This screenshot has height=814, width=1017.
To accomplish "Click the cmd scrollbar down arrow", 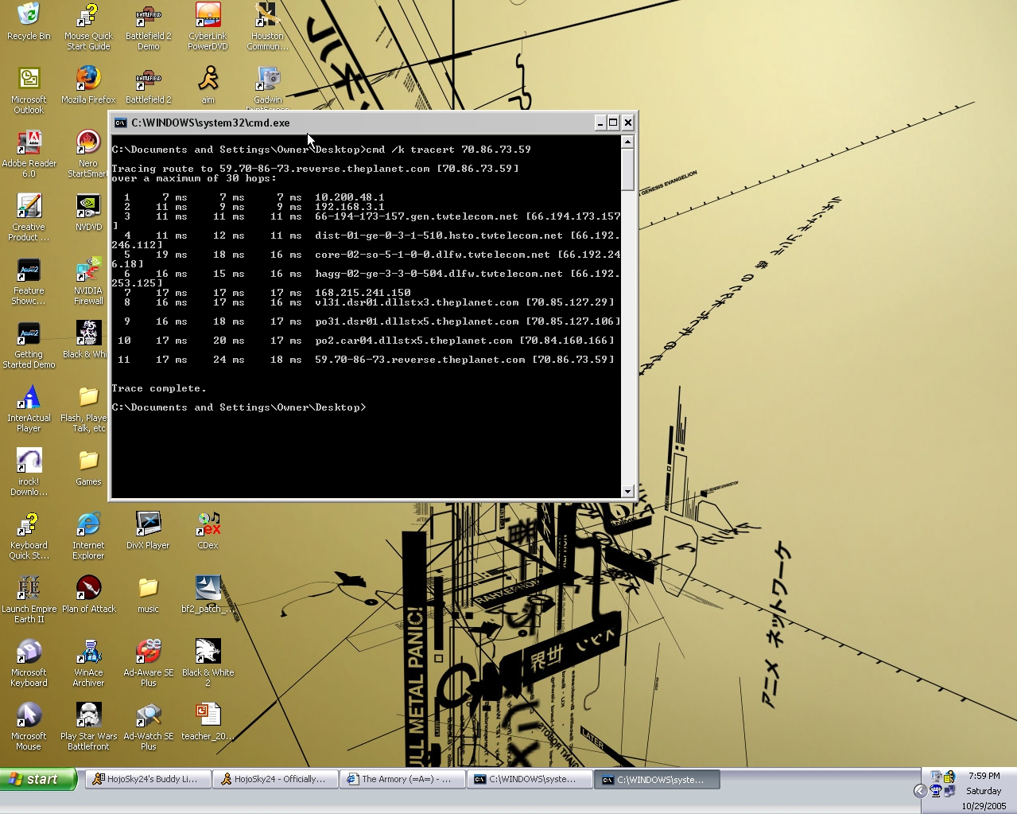I will pos(627,492).
